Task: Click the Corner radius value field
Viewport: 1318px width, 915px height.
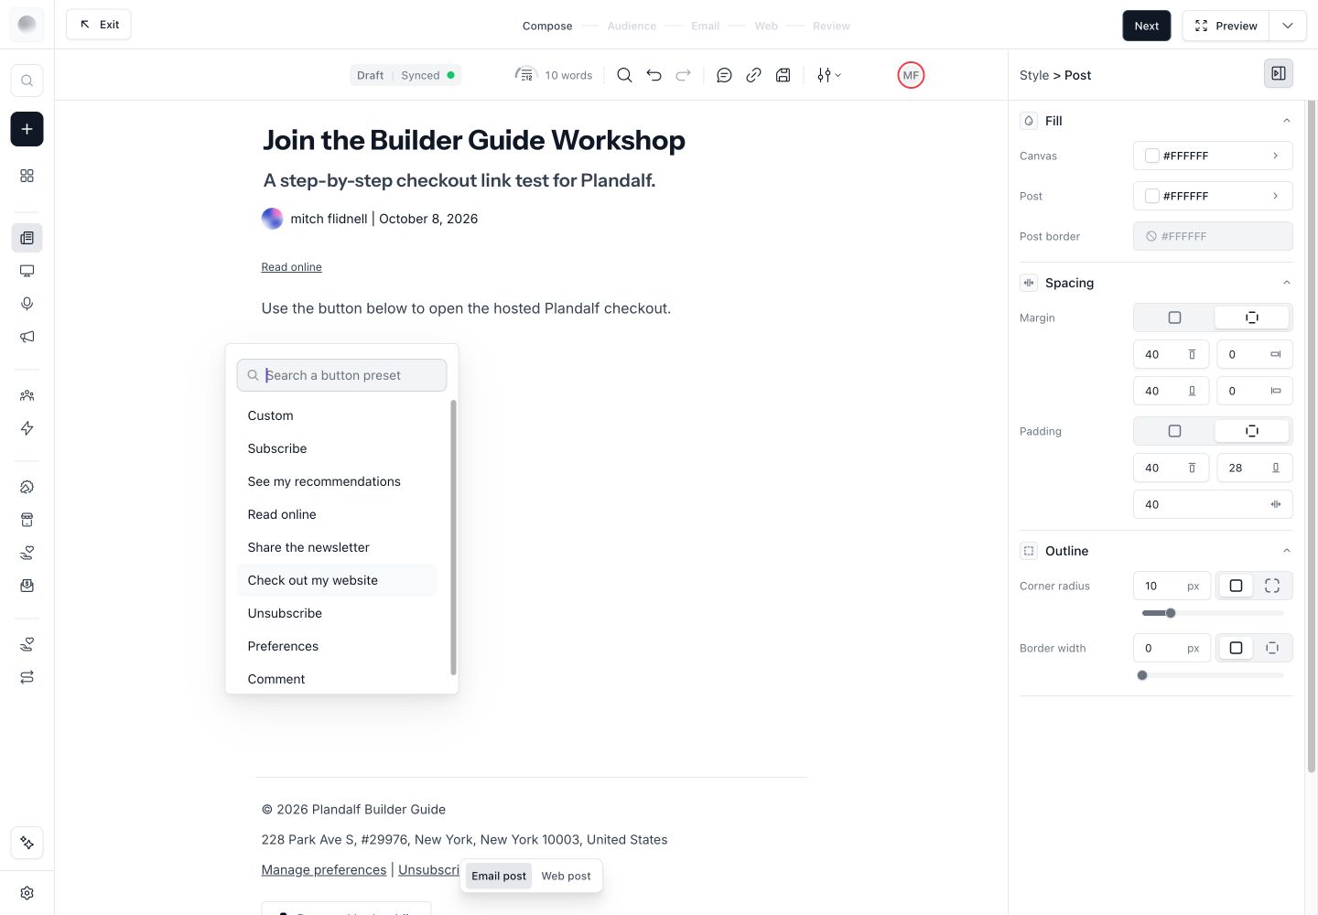Action: [x=1172, y=586]
